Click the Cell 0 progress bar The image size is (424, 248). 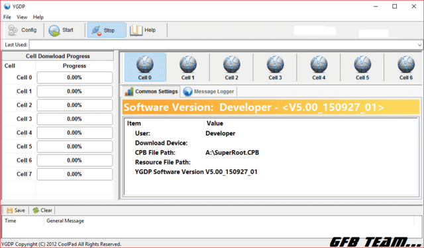click(x=75, y=78)
